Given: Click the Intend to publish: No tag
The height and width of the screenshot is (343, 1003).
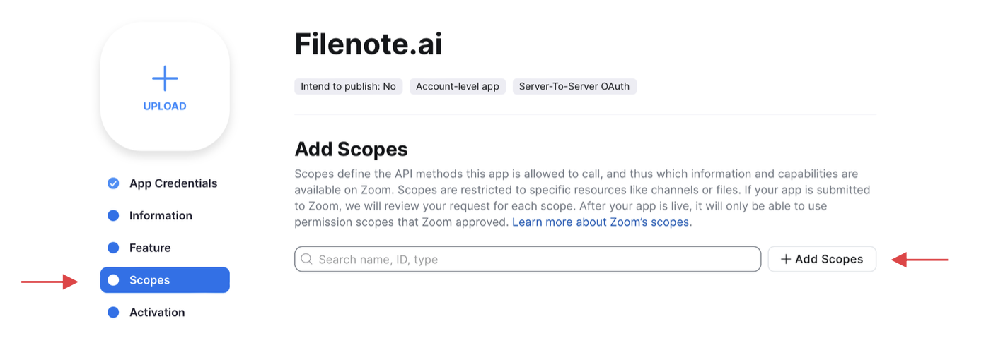Looking at the screenshot, I should click(349, 87).
